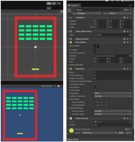Screen dimensions: 135x142
Task: Toggle the Player object's active checkbox
Action: tap(74, 10)
